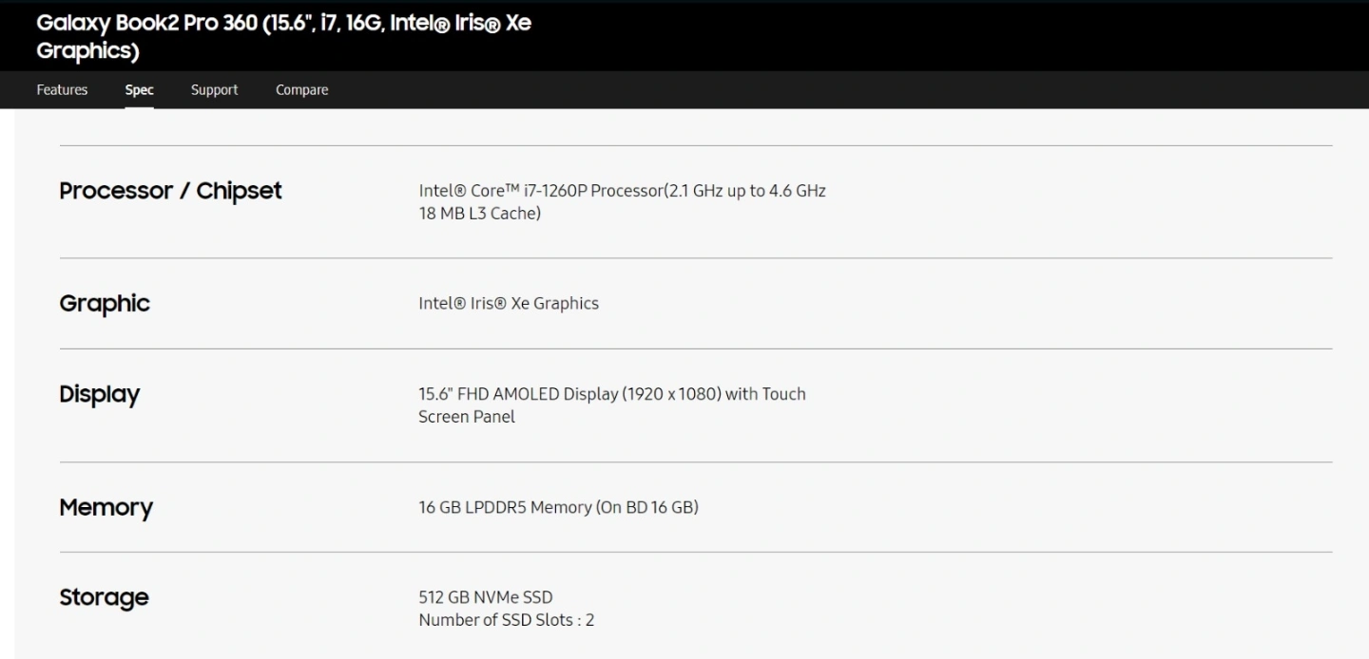This screenshot has height=659, width=1369.
Task: Click the (1920 x 1080) resolution text
Action: [671, 394]
